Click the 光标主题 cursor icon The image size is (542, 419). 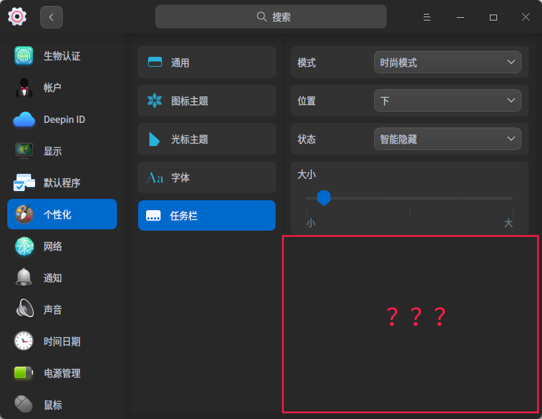[154, 139]
